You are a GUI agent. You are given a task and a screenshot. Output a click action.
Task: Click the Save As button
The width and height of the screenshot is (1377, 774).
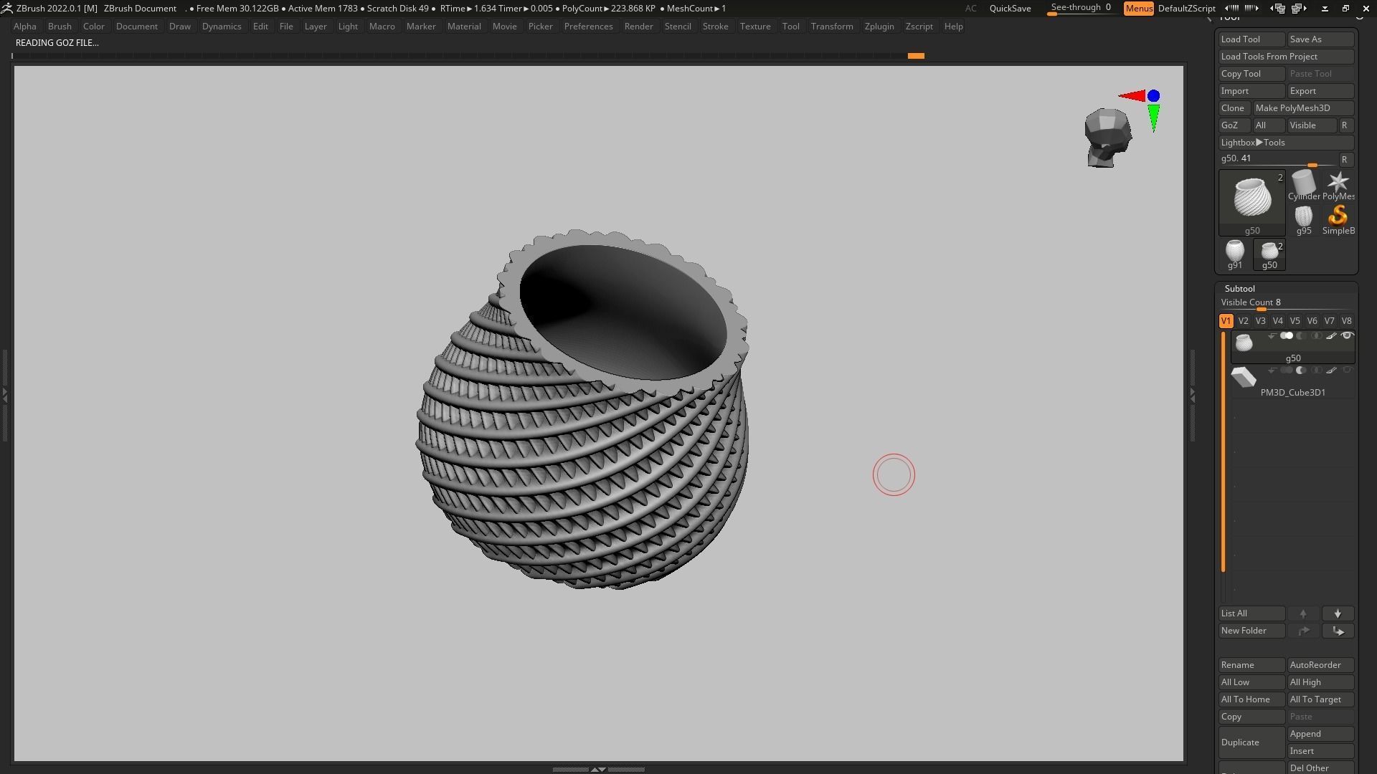[x=1320, y=39]
